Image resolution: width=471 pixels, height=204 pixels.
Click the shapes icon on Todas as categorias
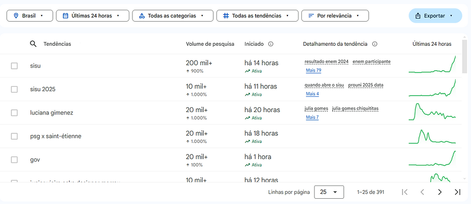tap(142, 16)
